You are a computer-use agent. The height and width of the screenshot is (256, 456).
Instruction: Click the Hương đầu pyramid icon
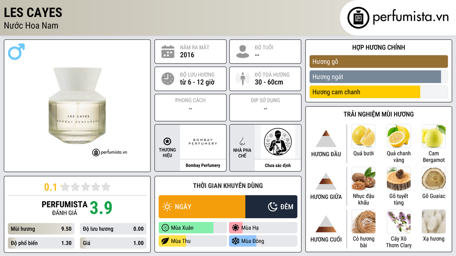[326, 139]
